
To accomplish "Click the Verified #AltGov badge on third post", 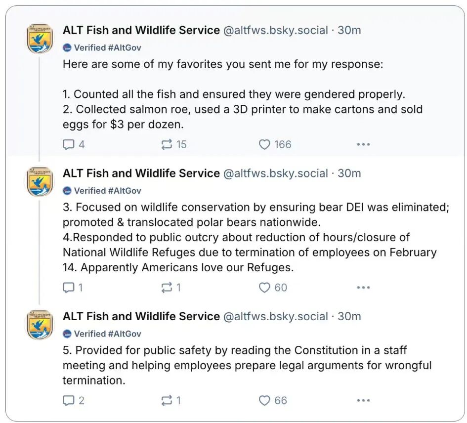I will 102,334.
